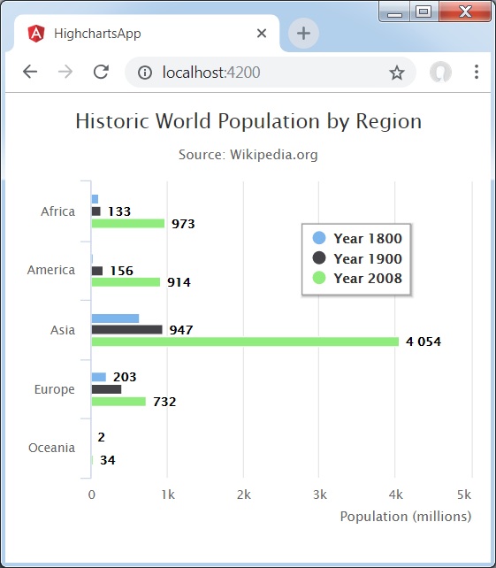Screen dimensions: 496x568
Task: Toggle the Year 1800 legend series
Action: click(357, 238)
